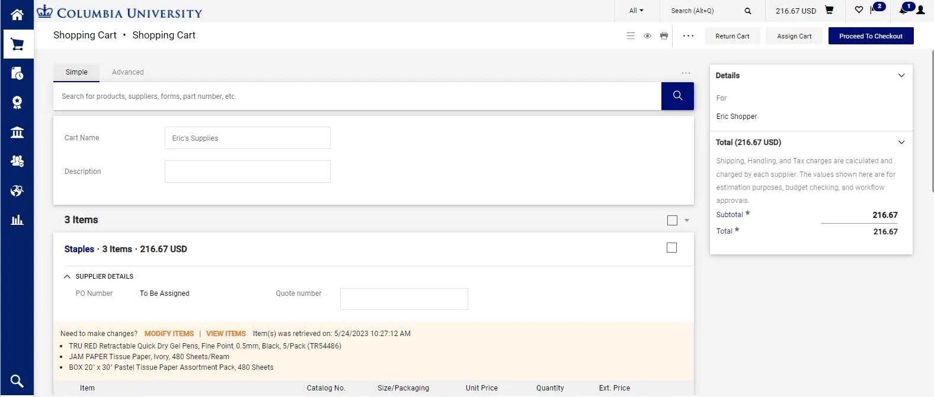
Task: Open the Reporting bar chart sidebar icon
Action: [17, 220]
